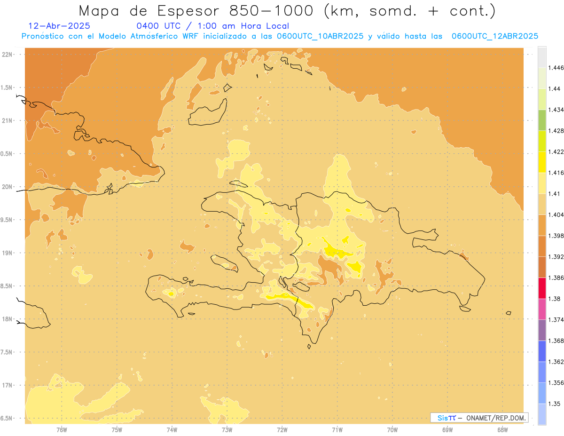The width and height of the screenshot is (564, 436).
Task: Select the tan swatch between 1.404 and 1.41
Action: click(542, 204)
